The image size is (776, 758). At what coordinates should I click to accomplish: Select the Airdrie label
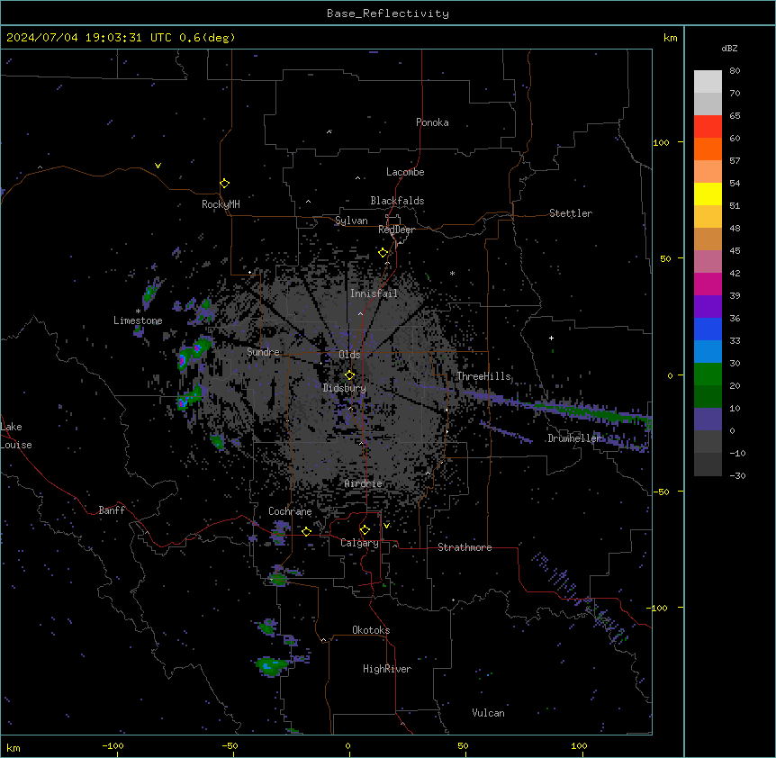point(363,483)
